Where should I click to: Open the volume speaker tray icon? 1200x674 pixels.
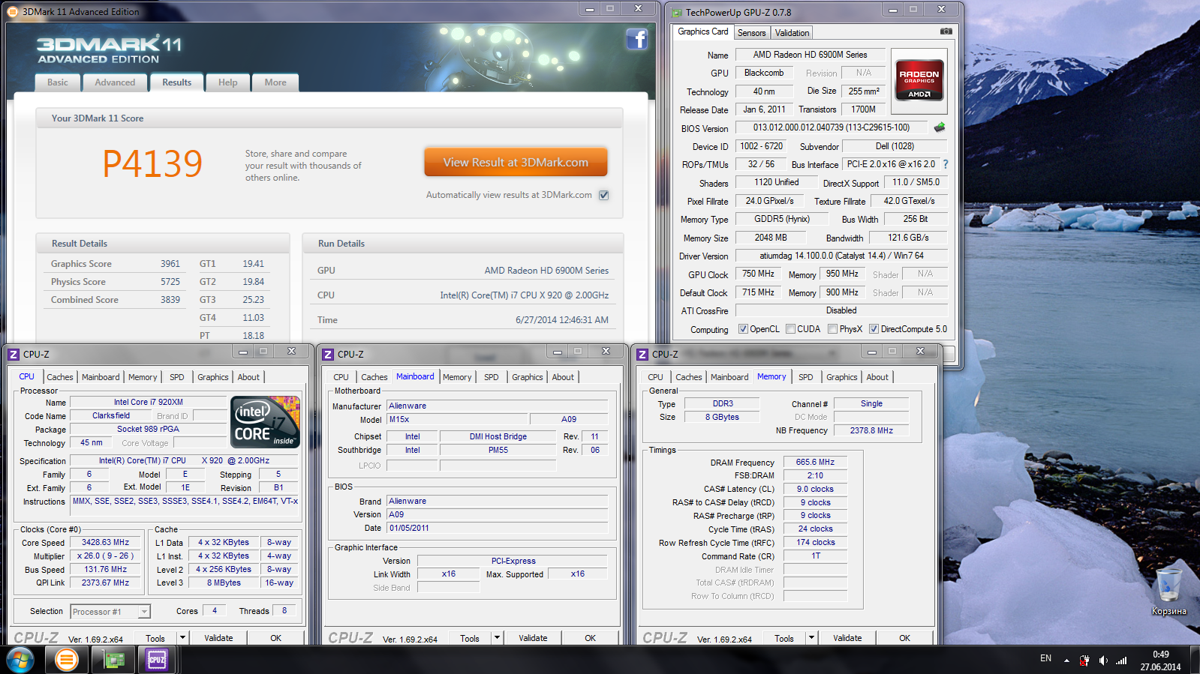click(x=1102, y=661)
